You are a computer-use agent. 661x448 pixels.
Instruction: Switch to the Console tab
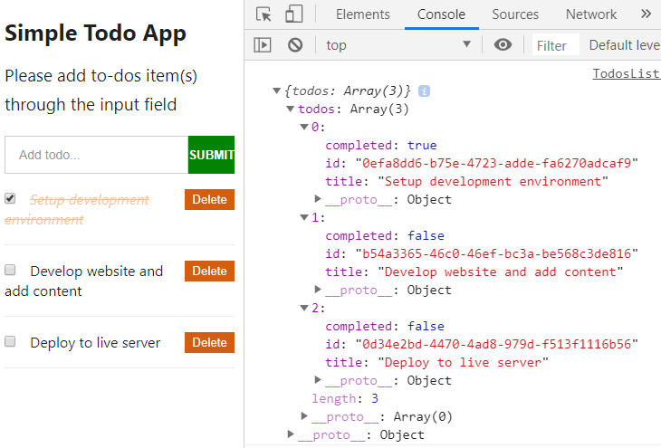point(441,14)
